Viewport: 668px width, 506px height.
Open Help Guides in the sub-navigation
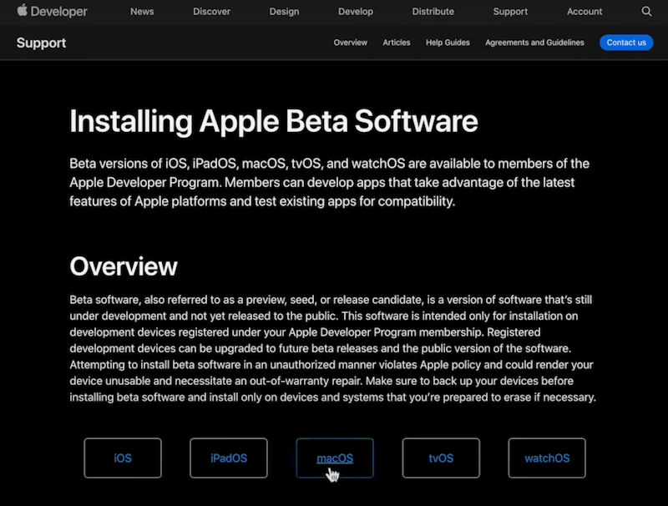pyautogui.click(x=448, y=43)
